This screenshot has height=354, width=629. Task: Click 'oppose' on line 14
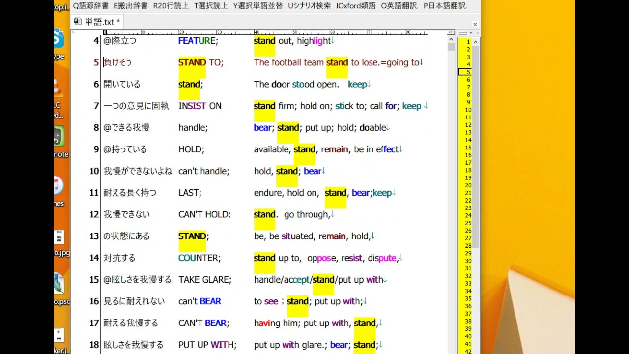point(322,258)
